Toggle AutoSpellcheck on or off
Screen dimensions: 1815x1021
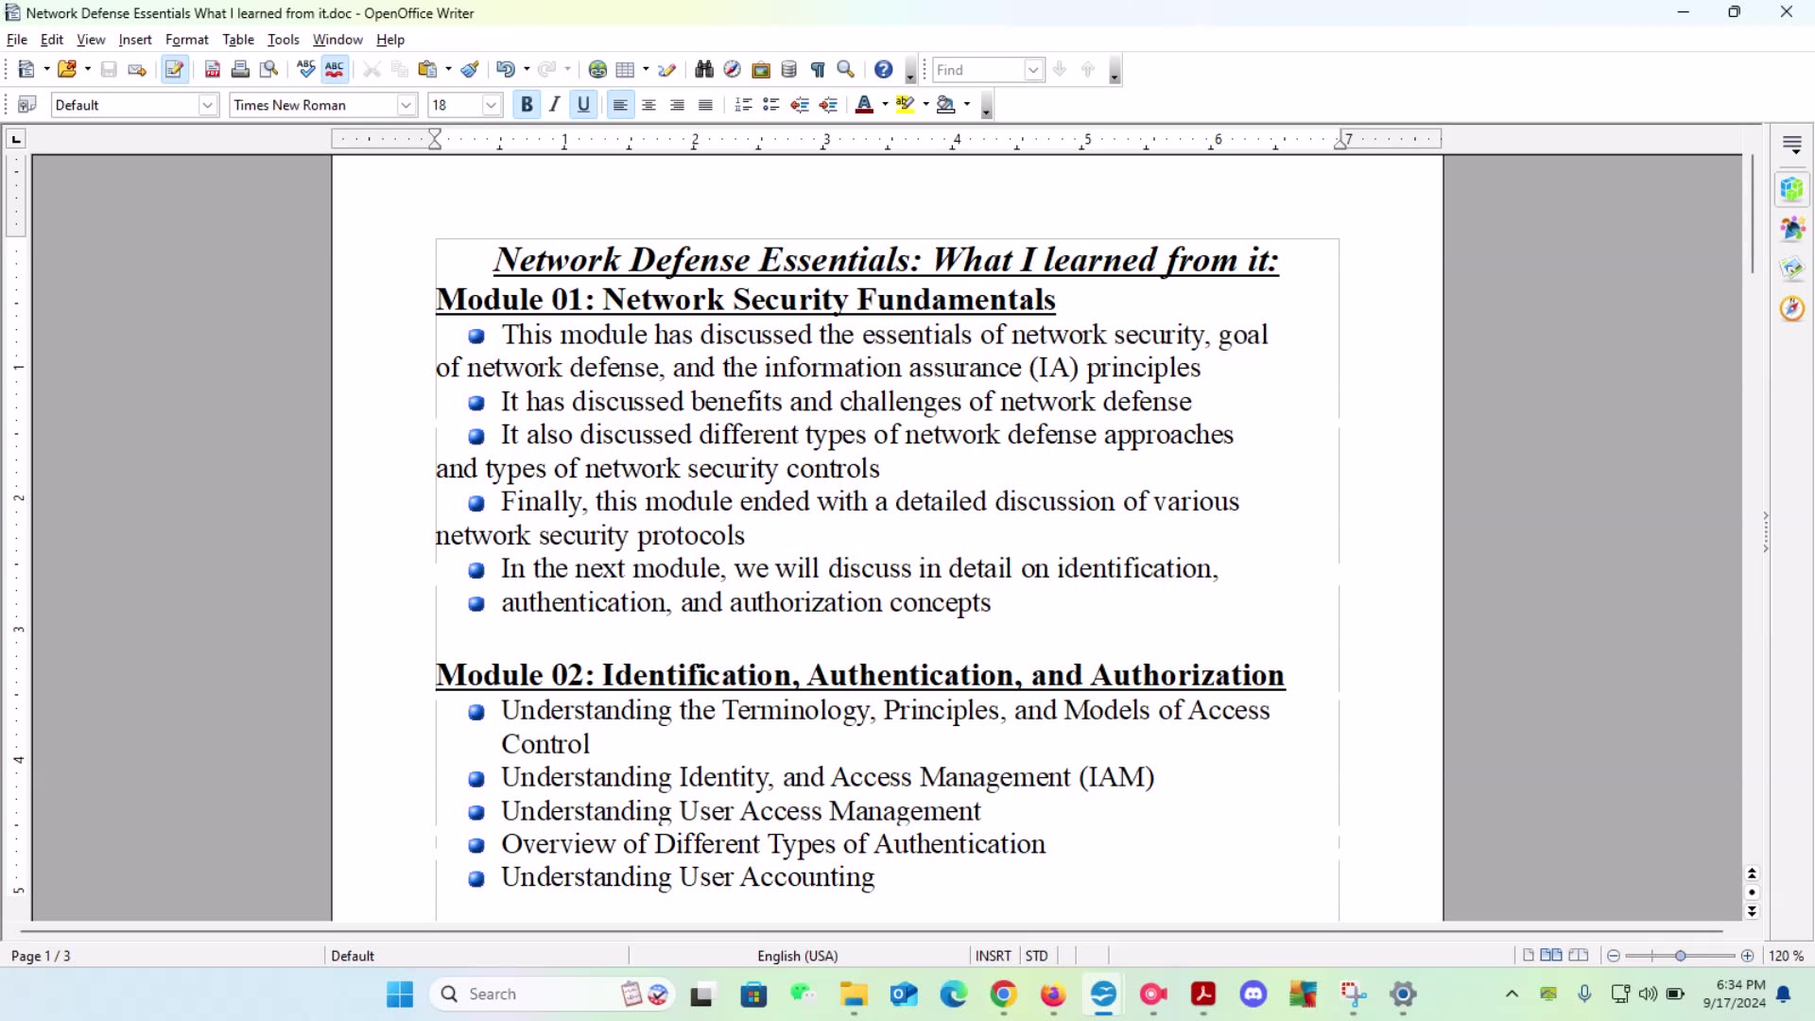point(335,69)
